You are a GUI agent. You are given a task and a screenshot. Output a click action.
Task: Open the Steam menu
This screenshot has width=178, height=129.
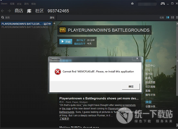click(4, 4)
